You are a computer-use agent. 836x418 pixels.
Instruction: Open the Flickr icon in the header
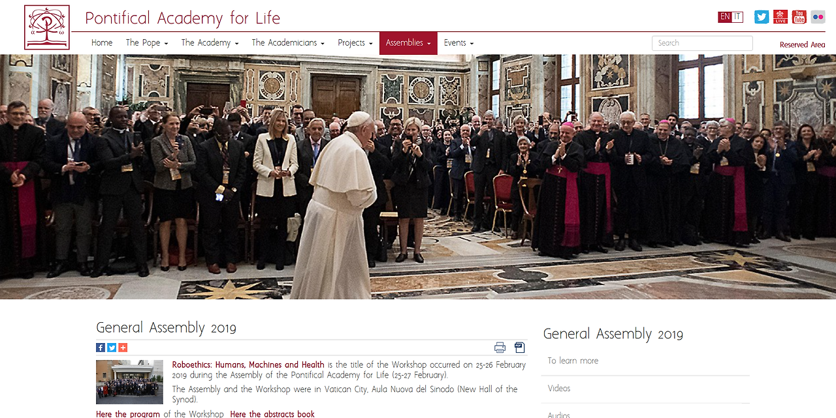[818, 17]
